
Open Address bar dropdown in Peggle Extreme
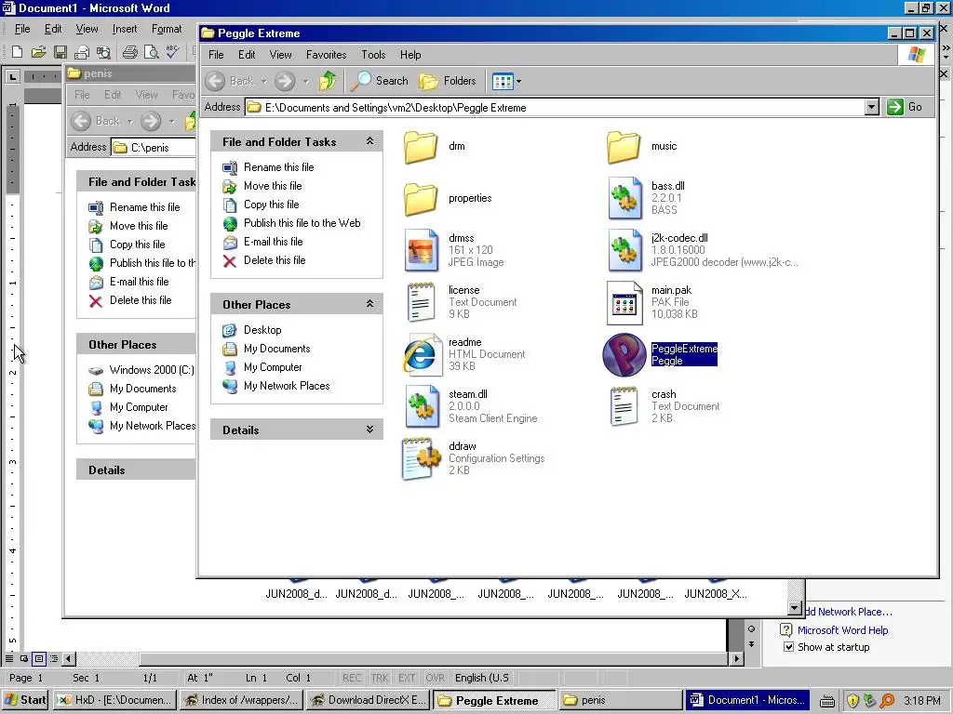871,108
